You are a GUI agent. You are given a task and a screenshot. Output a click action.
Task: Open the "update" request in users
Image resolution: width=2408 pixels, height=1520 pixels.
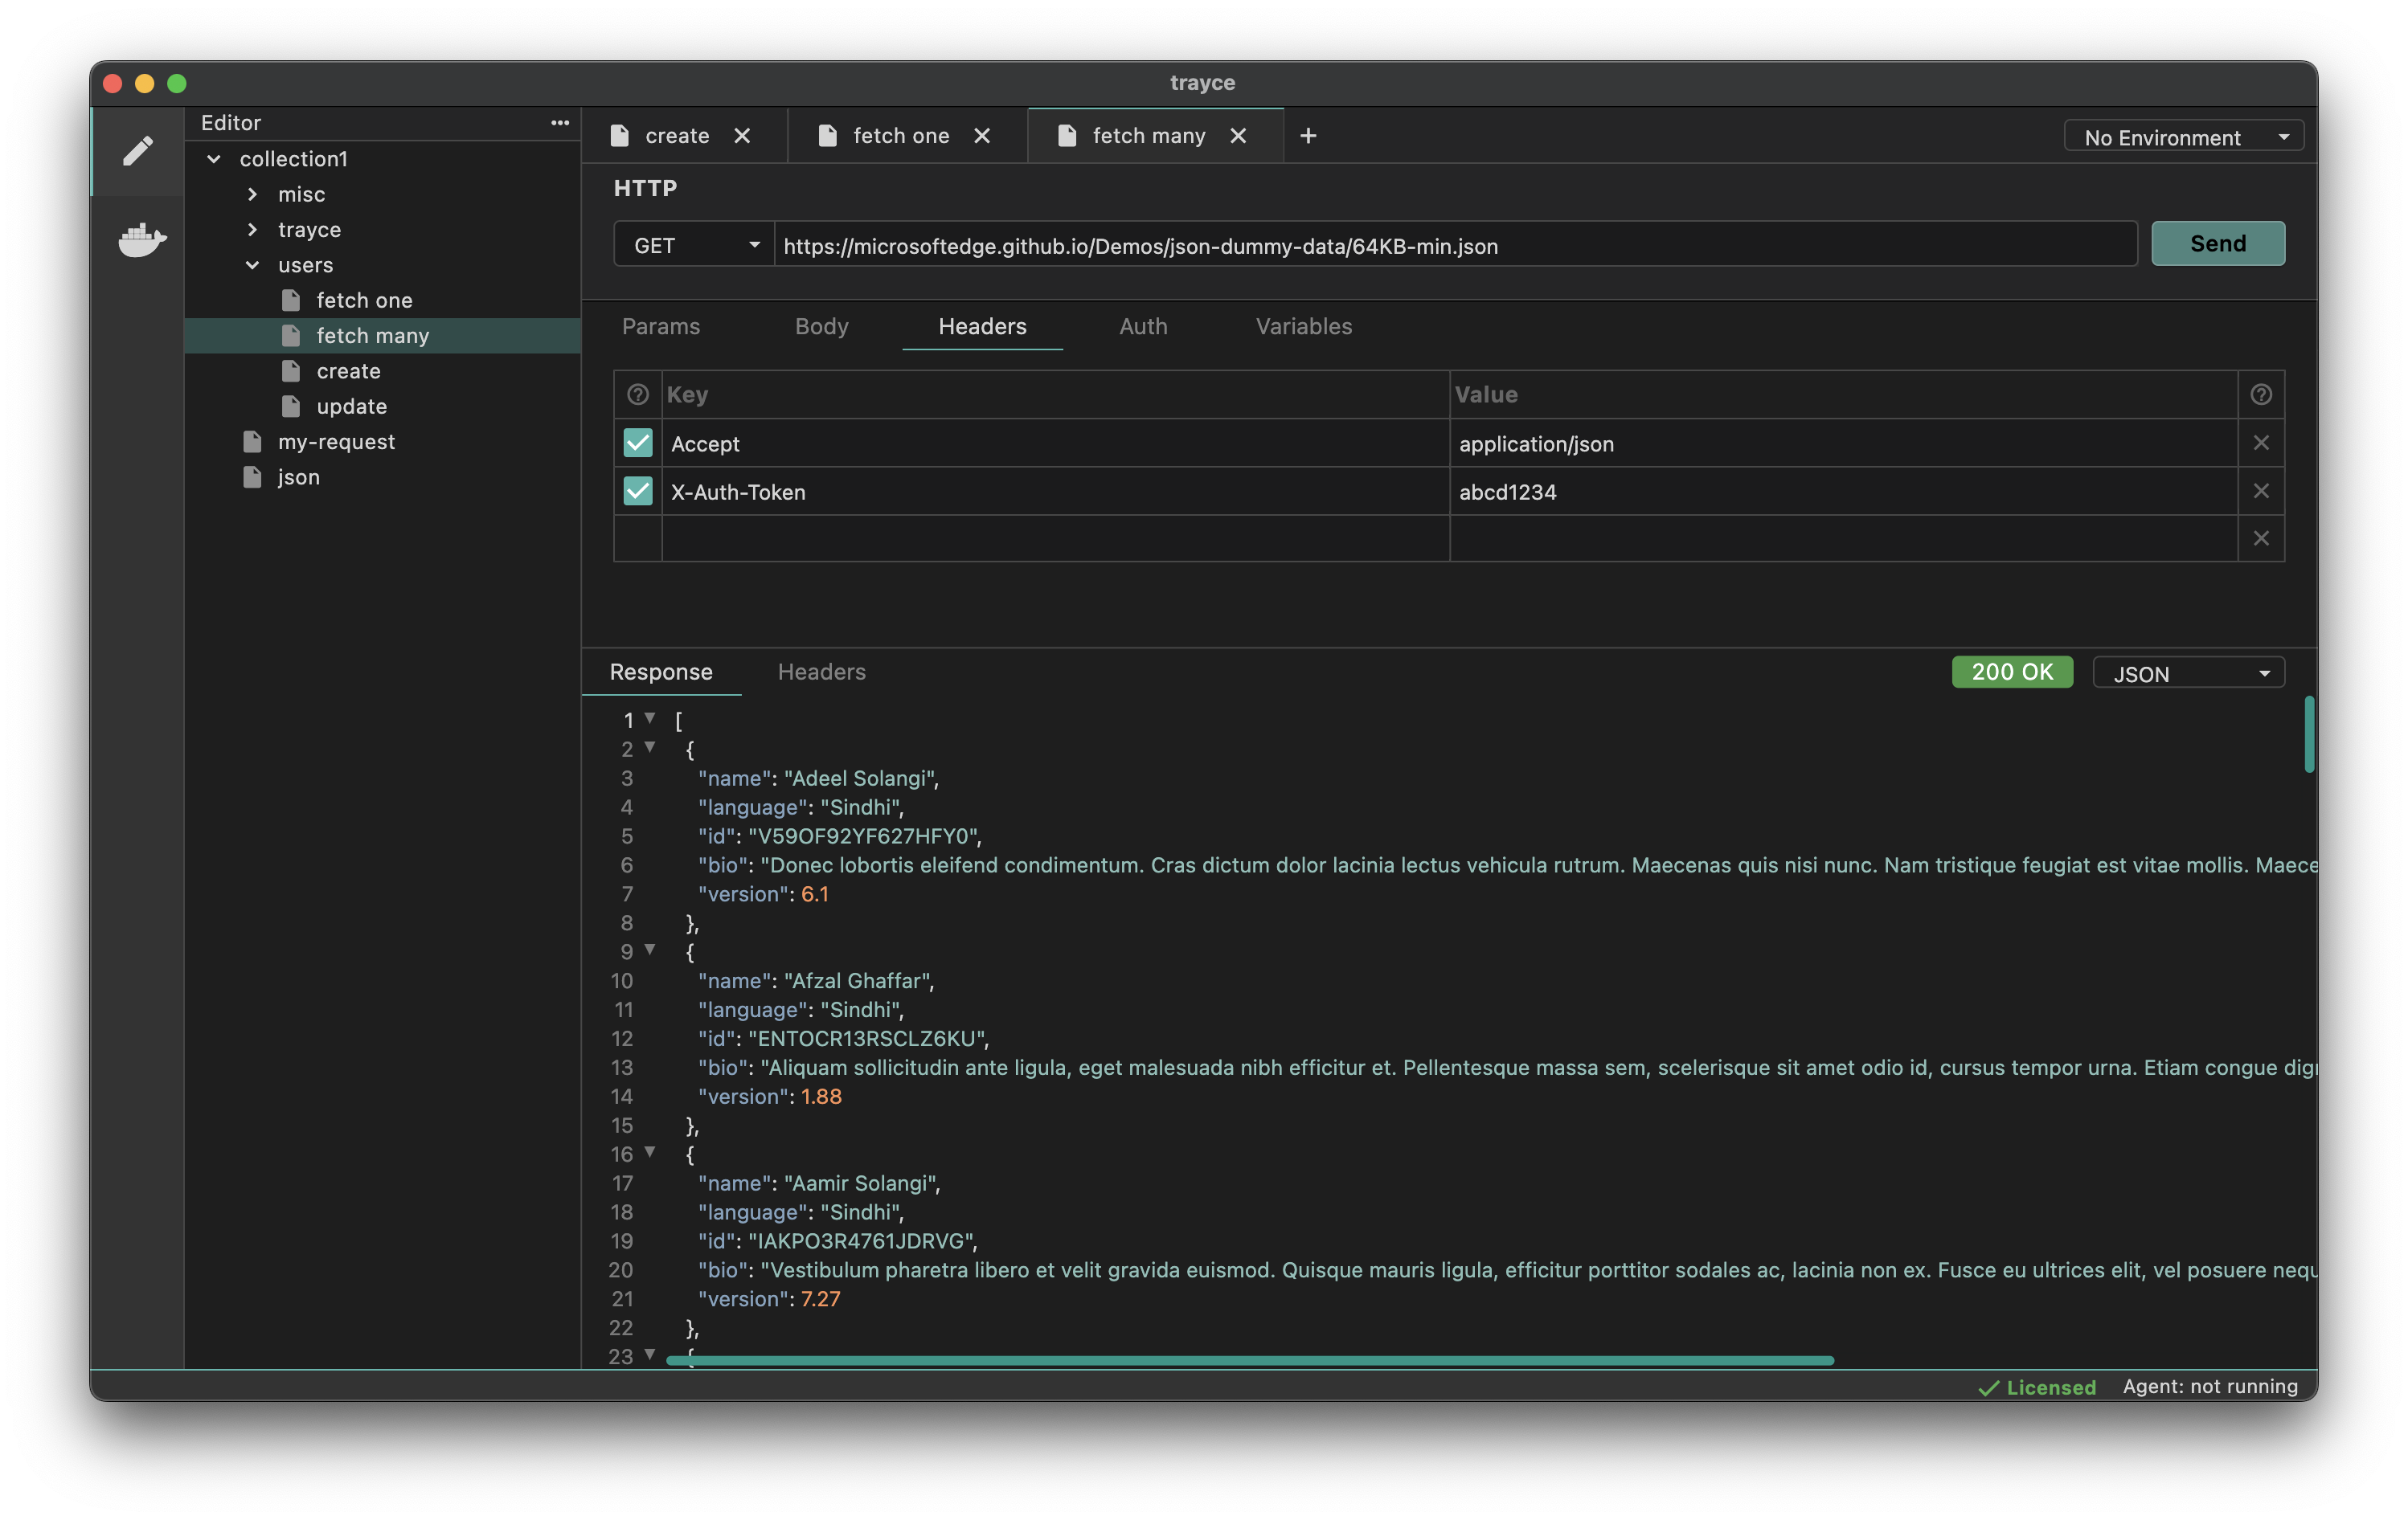point(351,406)
